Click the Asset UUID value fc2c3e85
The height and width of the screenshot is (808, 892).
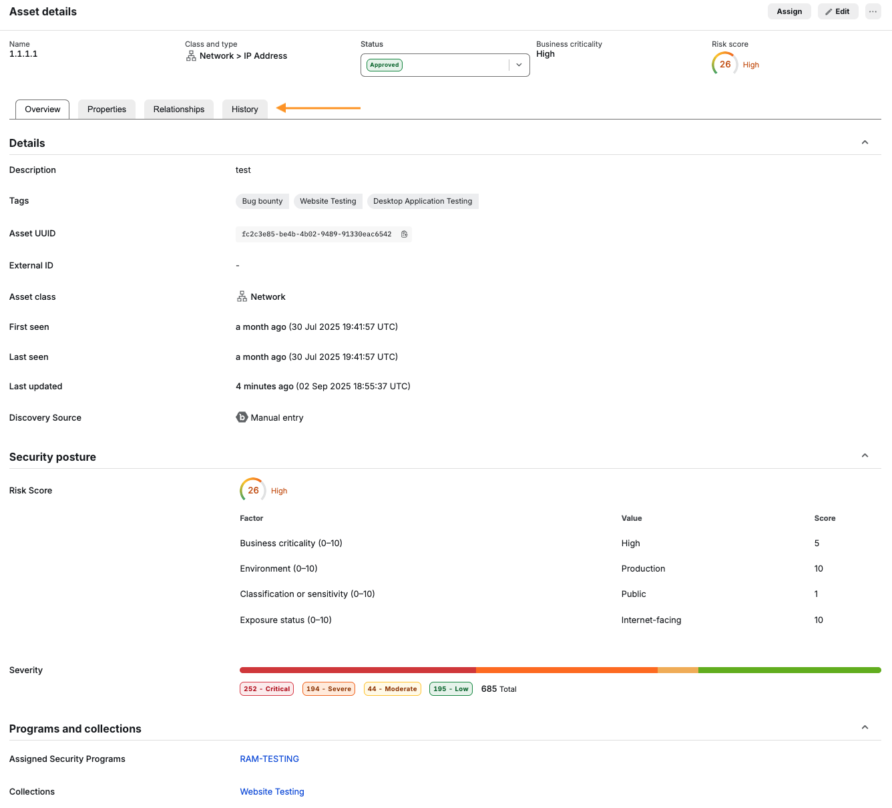click(x=316, y=234)
